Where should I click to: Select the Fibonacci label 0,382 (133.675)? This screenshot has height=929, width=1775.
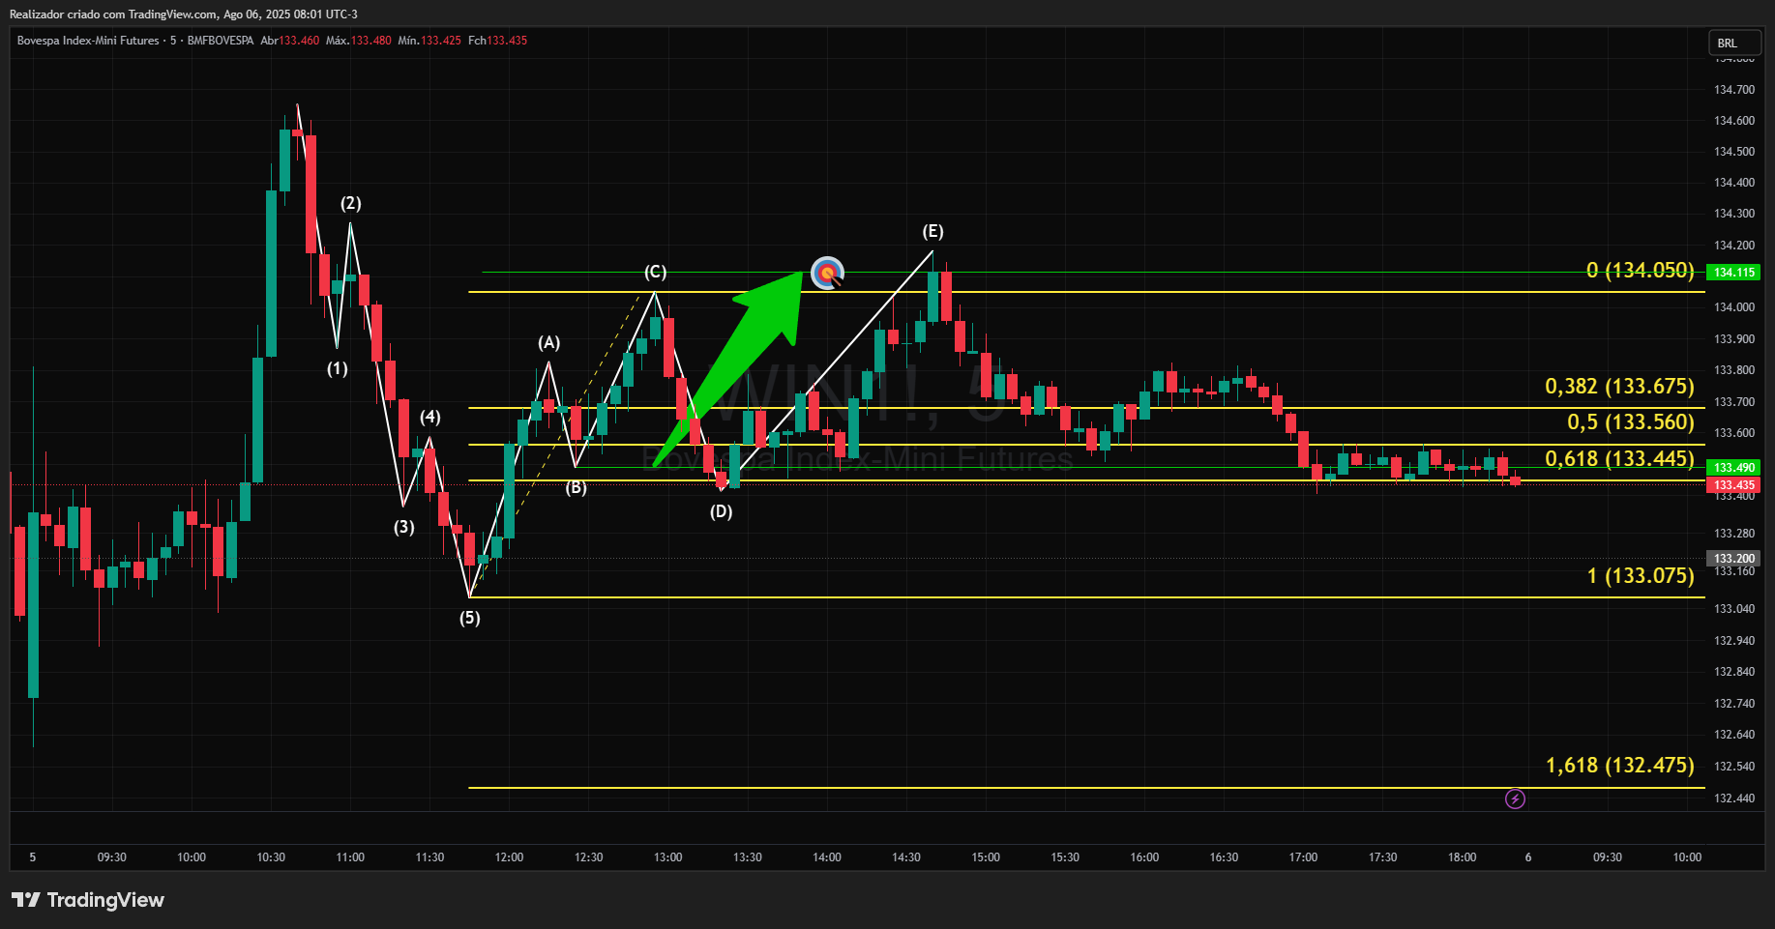coord(1619,387)
